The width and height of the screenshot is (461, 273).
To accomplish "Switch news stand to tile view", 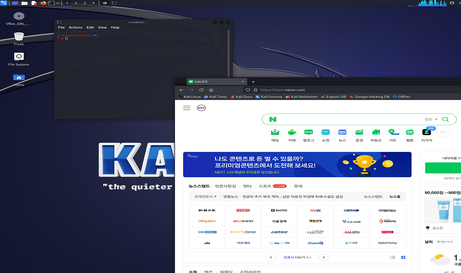I will [403, 257].
